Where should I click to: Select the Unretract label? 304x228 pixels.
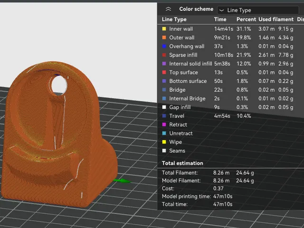(x=181, y=133)
